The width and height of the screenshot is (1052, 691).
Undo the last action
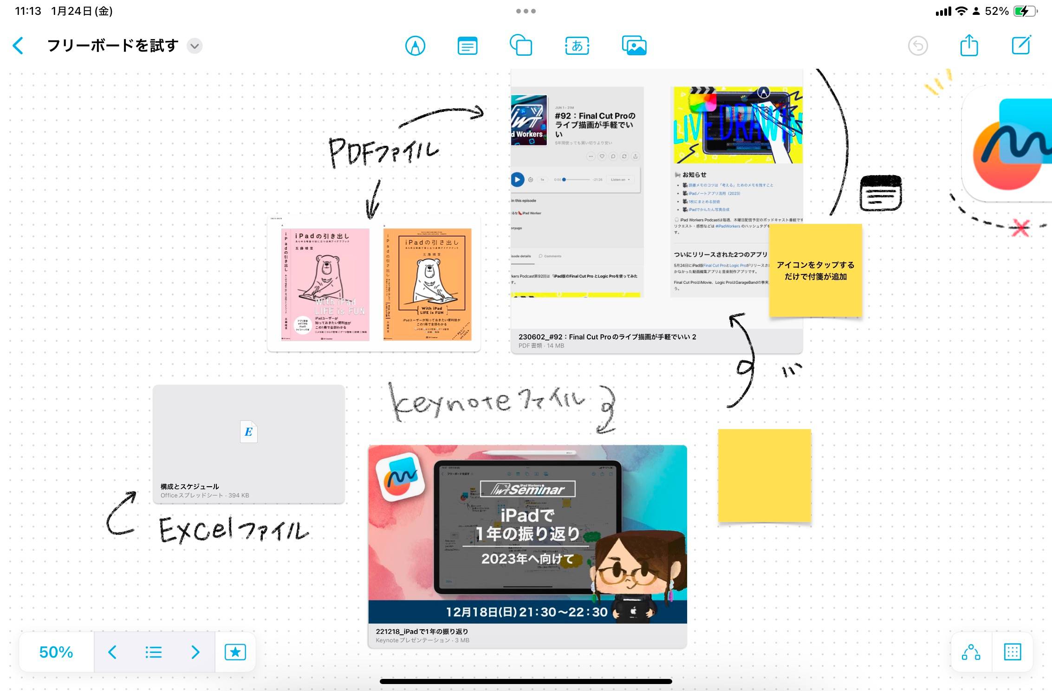pyautogui.click(x=918, y=46)
